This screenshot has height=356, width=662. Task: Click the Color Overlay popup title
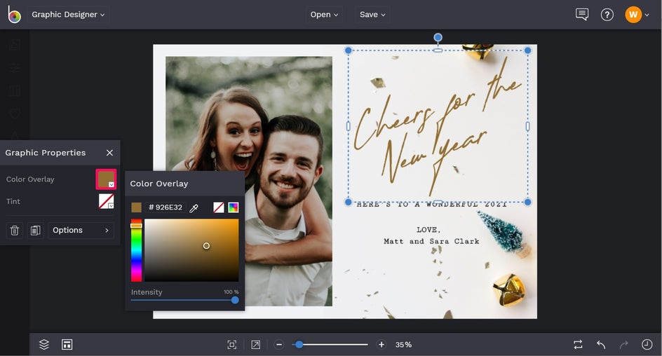click(158, 184)
